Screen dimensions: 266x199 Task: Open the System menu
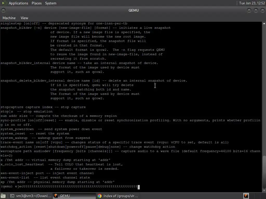pyautogui.click(x=51, y=3)
